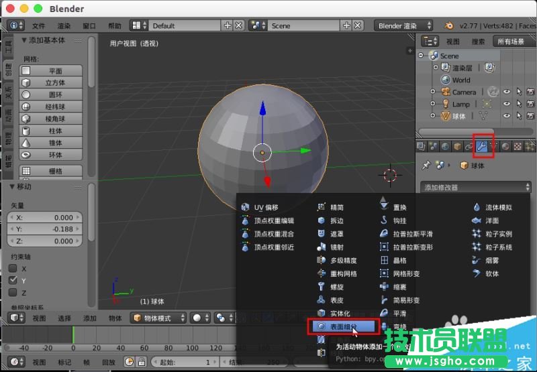Uncheck Y constraint axis checkbox

[x=13, y=280]
